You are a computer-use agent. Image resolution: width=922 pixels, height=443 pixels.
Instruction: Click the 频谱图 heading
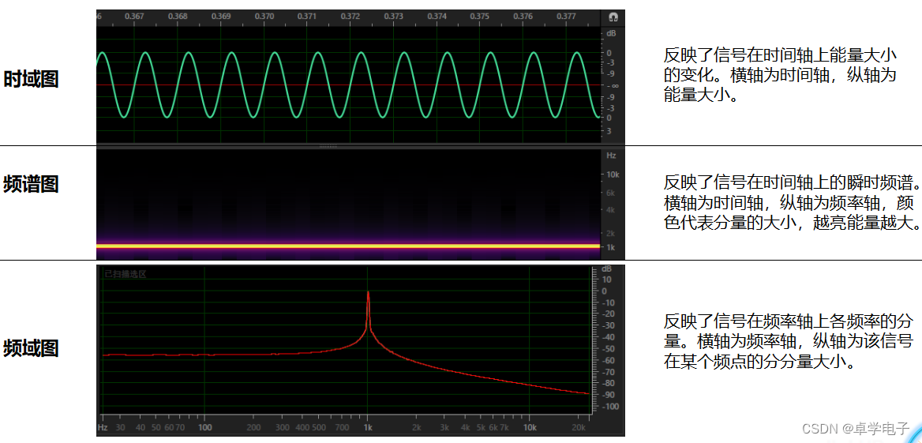[x=31, y=184]
